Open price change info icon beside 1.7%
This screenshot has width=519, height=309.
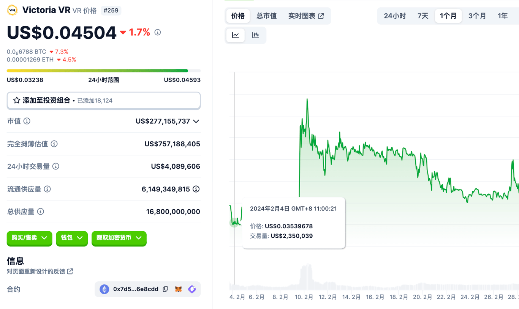[x=158, y=33]
